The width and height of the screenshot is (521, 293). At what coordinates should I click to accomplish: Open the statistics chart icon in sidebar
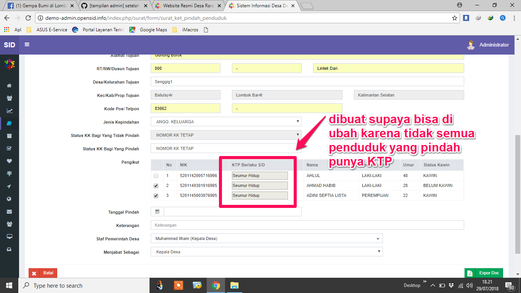click(x=9, y=111)
